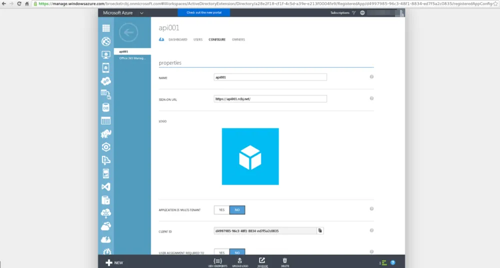Open Service Bus icon in sidebar
Screen dimensions: 500x268
tap(106, 160)
